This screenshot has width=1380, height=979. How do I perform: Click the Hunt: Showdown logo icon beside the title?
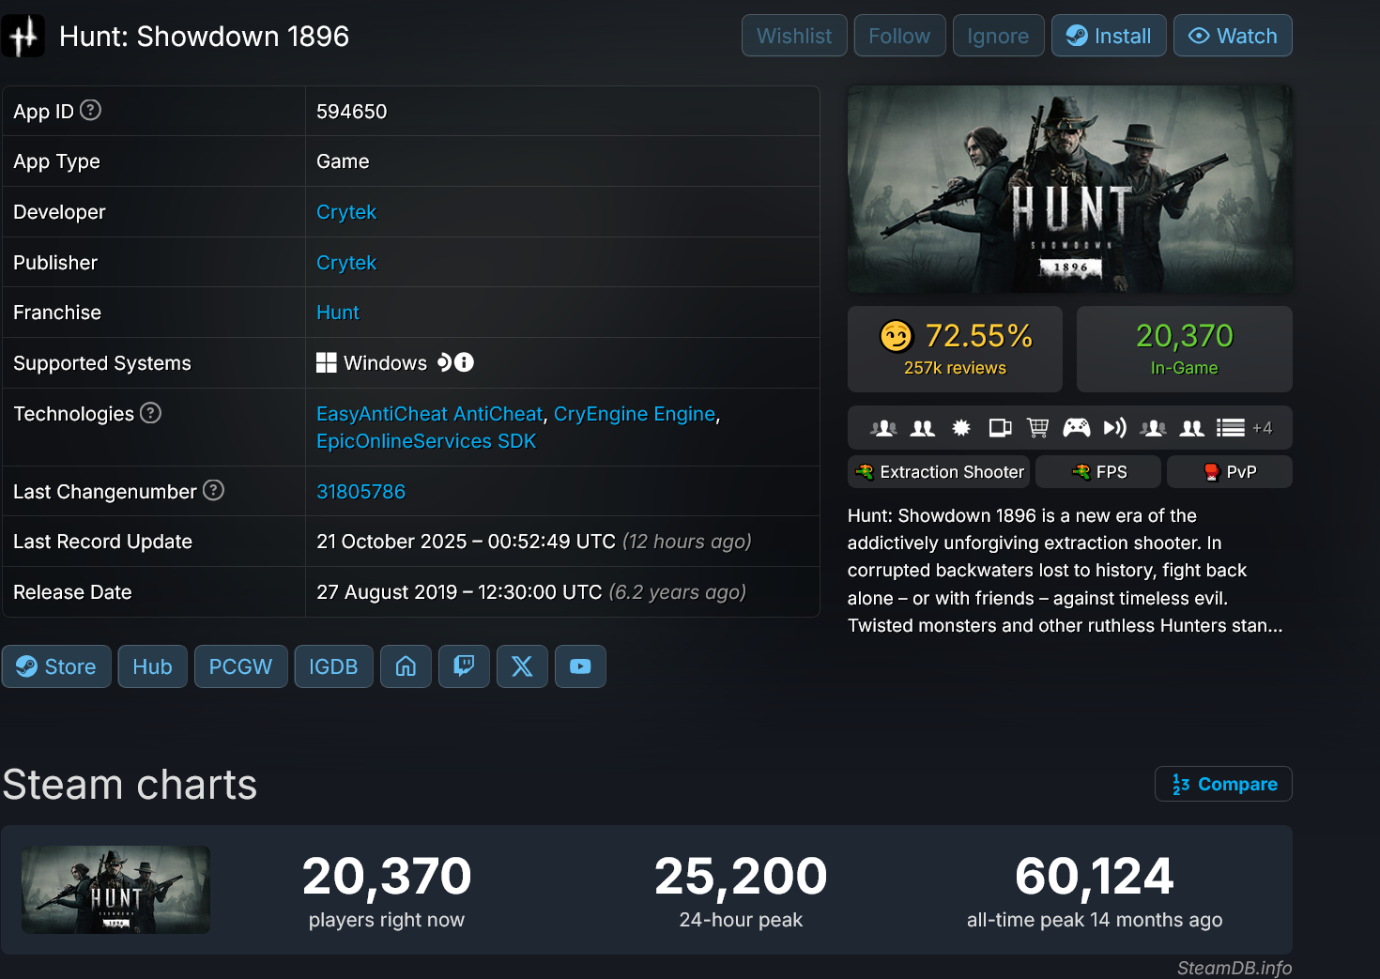click(23, 37)
